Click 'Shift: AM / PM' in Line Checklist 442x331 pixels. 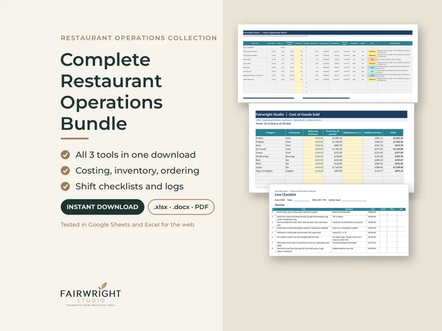point(319,200)
